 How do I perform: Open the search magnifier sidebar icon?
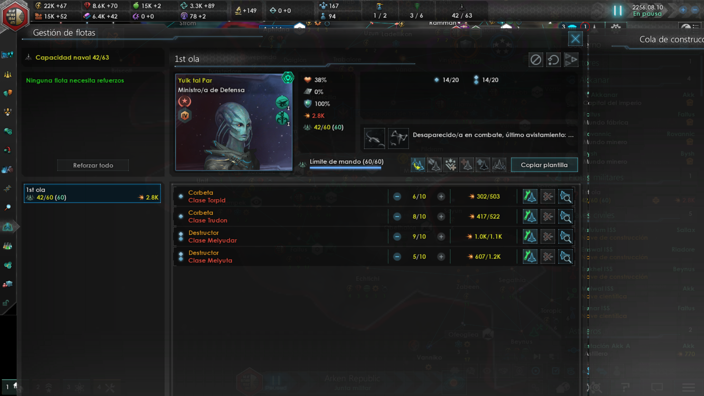pyautogui.click(x=8, y=208)
